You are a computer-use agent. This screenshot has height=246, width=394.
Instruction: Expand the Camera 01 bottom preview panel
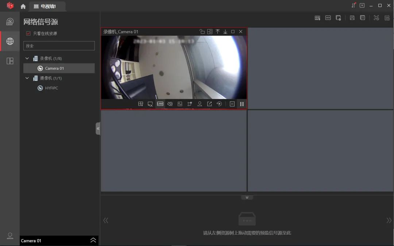pyautogui.click(x=93, y=240)
